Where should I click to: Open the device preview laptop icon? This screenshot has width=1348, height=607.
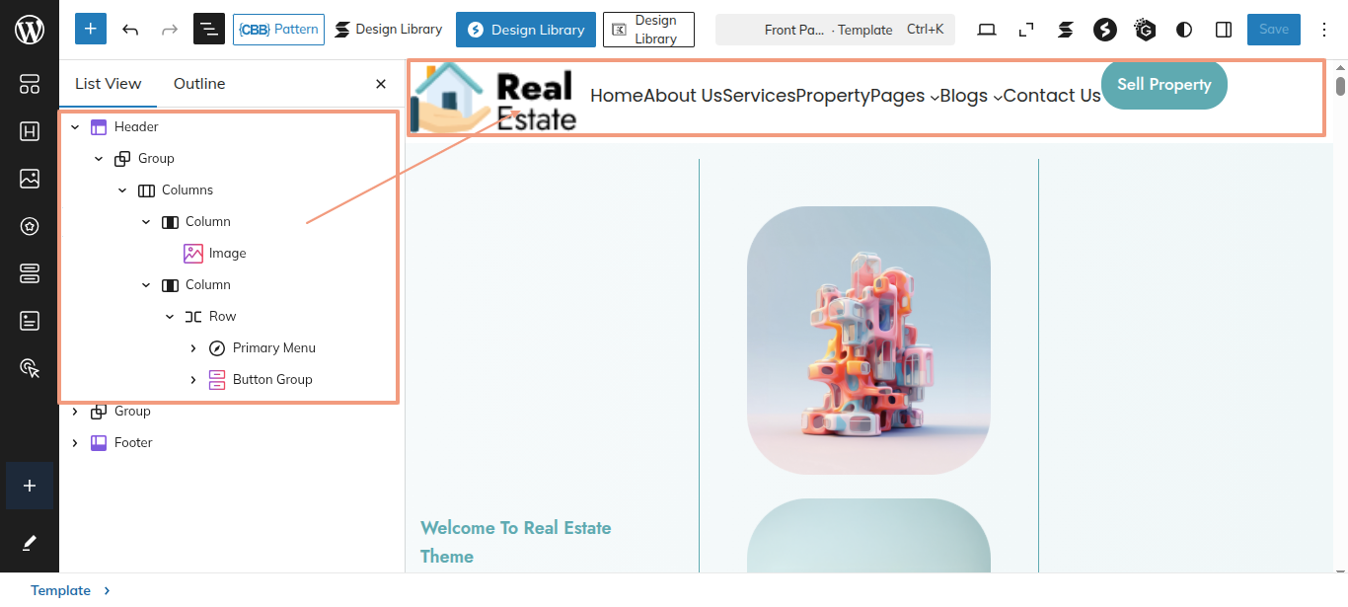click(x=987, y=30)
